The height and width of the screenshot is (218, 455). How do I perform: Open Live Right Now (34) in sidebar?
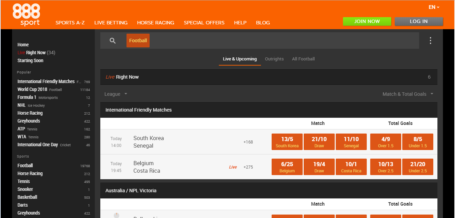[36, 53]
